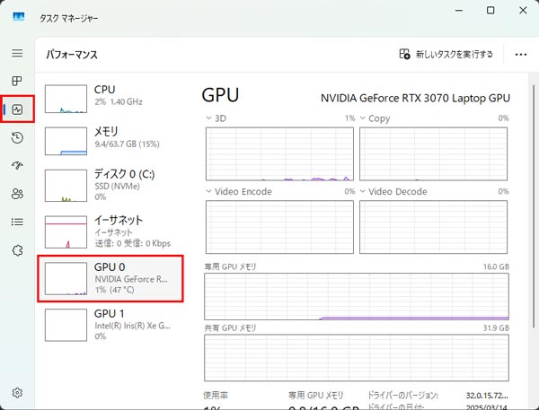This screenshot has width=539, height=410.
Task: Select the Performance icon in sidebar
Action: [x=17, y=109]
